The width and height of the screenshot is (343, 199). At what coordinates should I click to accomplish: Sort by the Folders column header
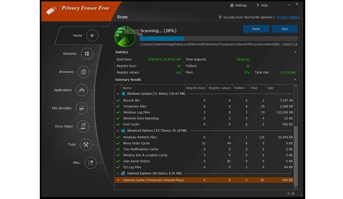(x=240, y=88)
